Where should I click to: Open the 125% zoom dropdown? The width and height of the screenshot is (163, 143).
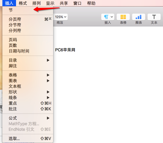(61, 17)
